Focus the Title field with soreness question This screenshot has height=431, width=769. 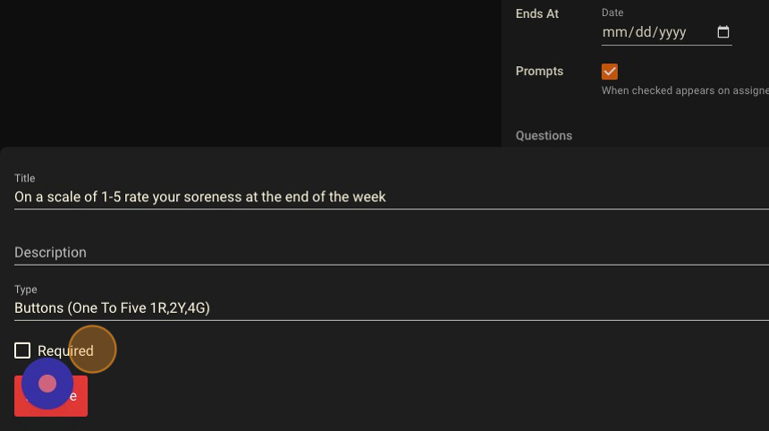[392, 197]
